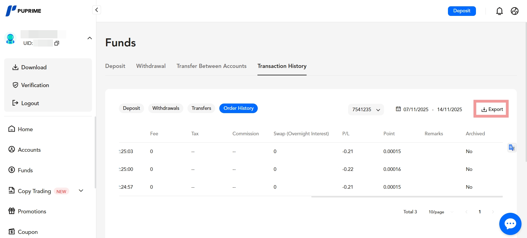The width and height of the screenshot is (527, 238).
Task: Open the live chat bubble
Action: [x=510, y=224]
